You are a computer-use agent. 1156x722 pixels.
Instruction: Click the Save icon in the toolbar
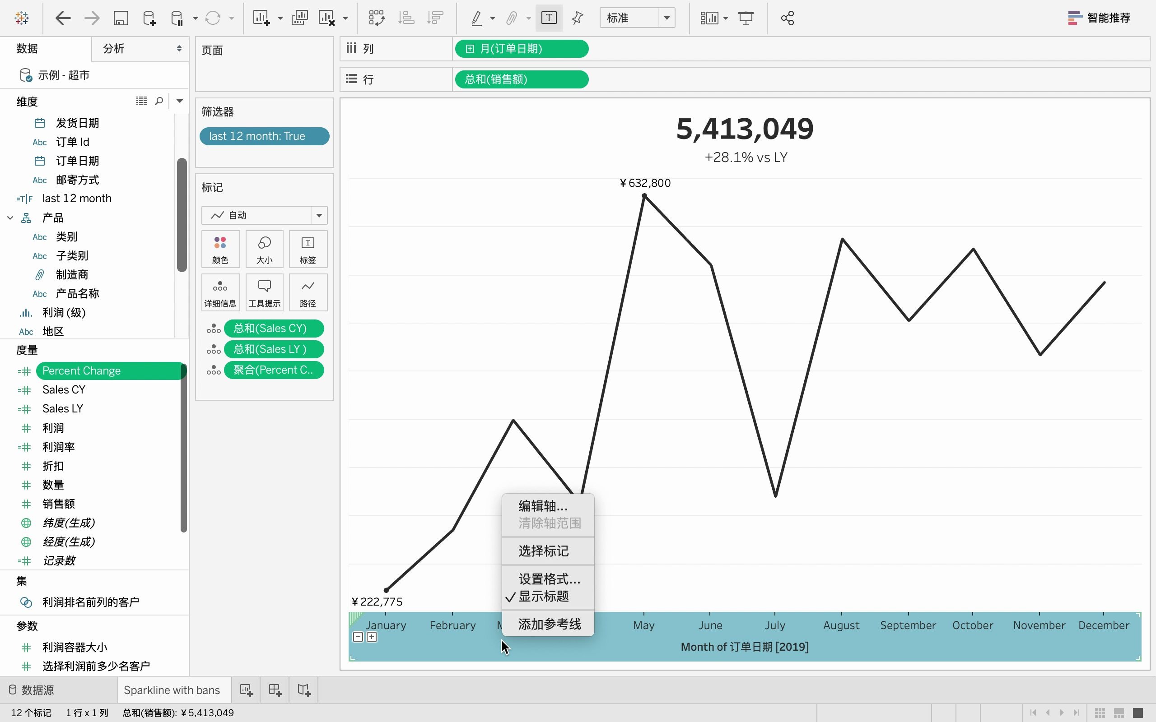click(x=121, y=18)
